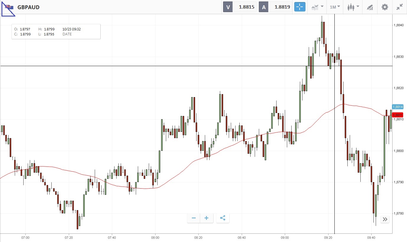
Task: Click the A buy button
Action: coord(264,7)
